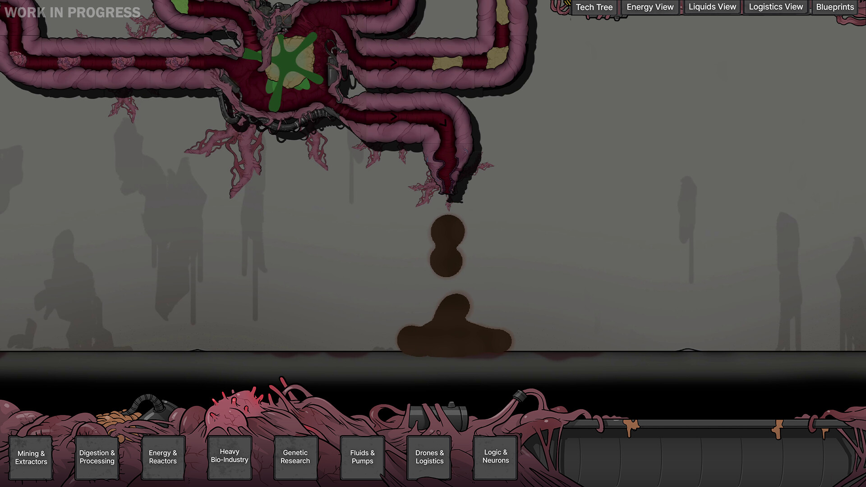The height and width of the screenshot is (487, 866).
Task: Expand Heavy Bio-Industry build menu
Action: click(230, 456)
